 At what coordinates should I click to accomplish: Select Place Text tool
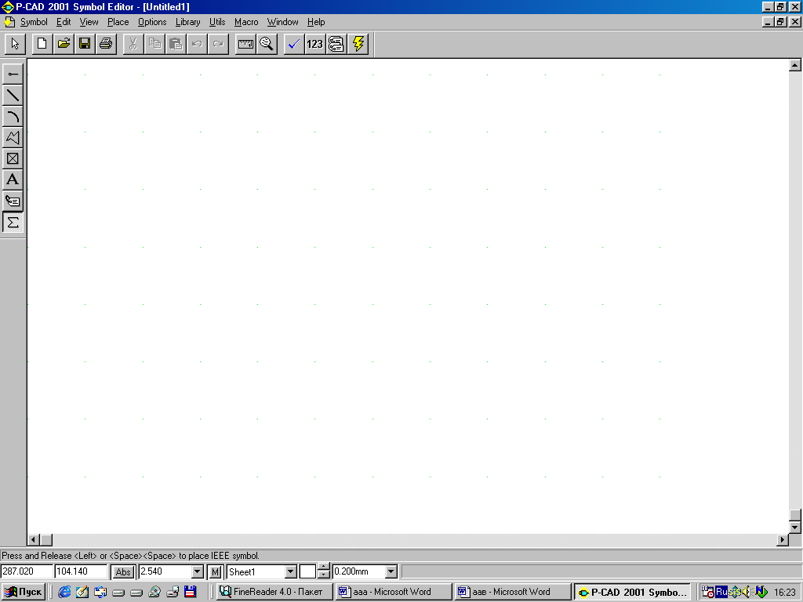(x=13, y=180)
